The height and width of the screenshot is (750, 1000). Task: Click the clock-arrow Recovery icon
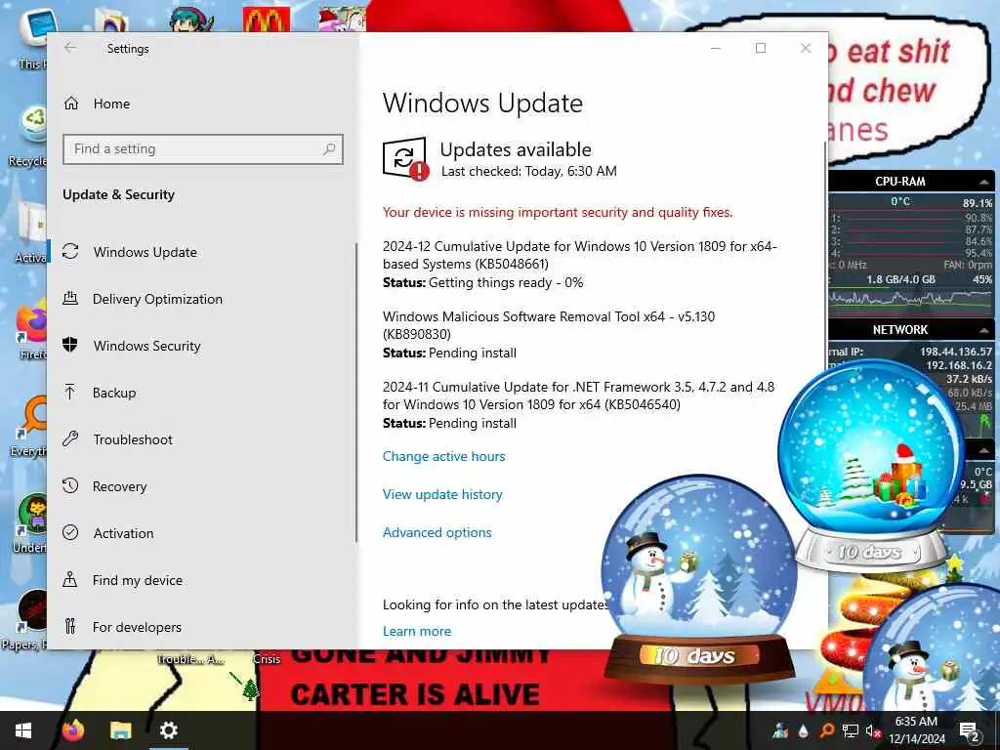70,485
